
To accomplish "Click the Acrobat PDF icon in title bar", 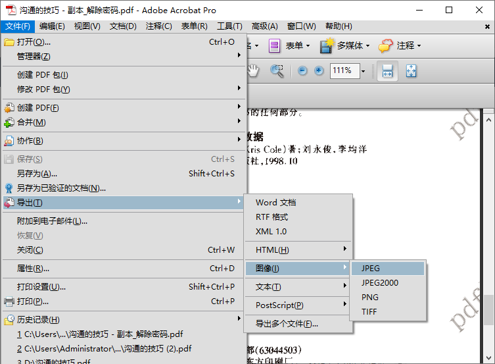I will 11,10.
